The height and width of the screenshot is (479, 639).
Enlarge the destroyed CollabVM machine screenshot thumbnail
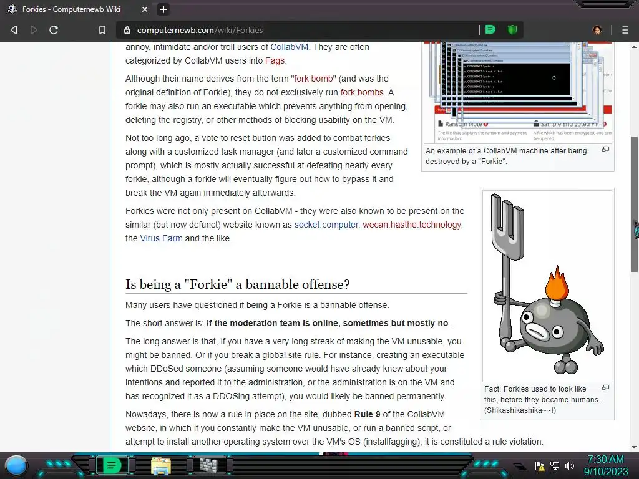click(x=518, y=92)
